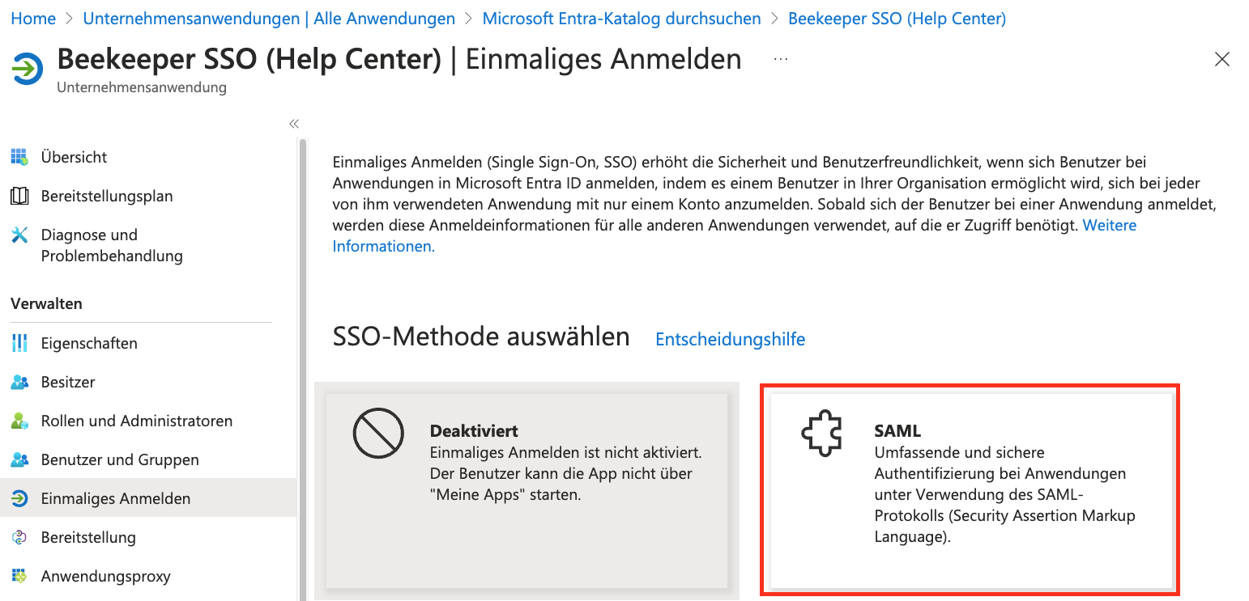Click the Beekeeper SSO application logo icon
Viewport: 1249px width, 601px height.
[x=28, y=68]
